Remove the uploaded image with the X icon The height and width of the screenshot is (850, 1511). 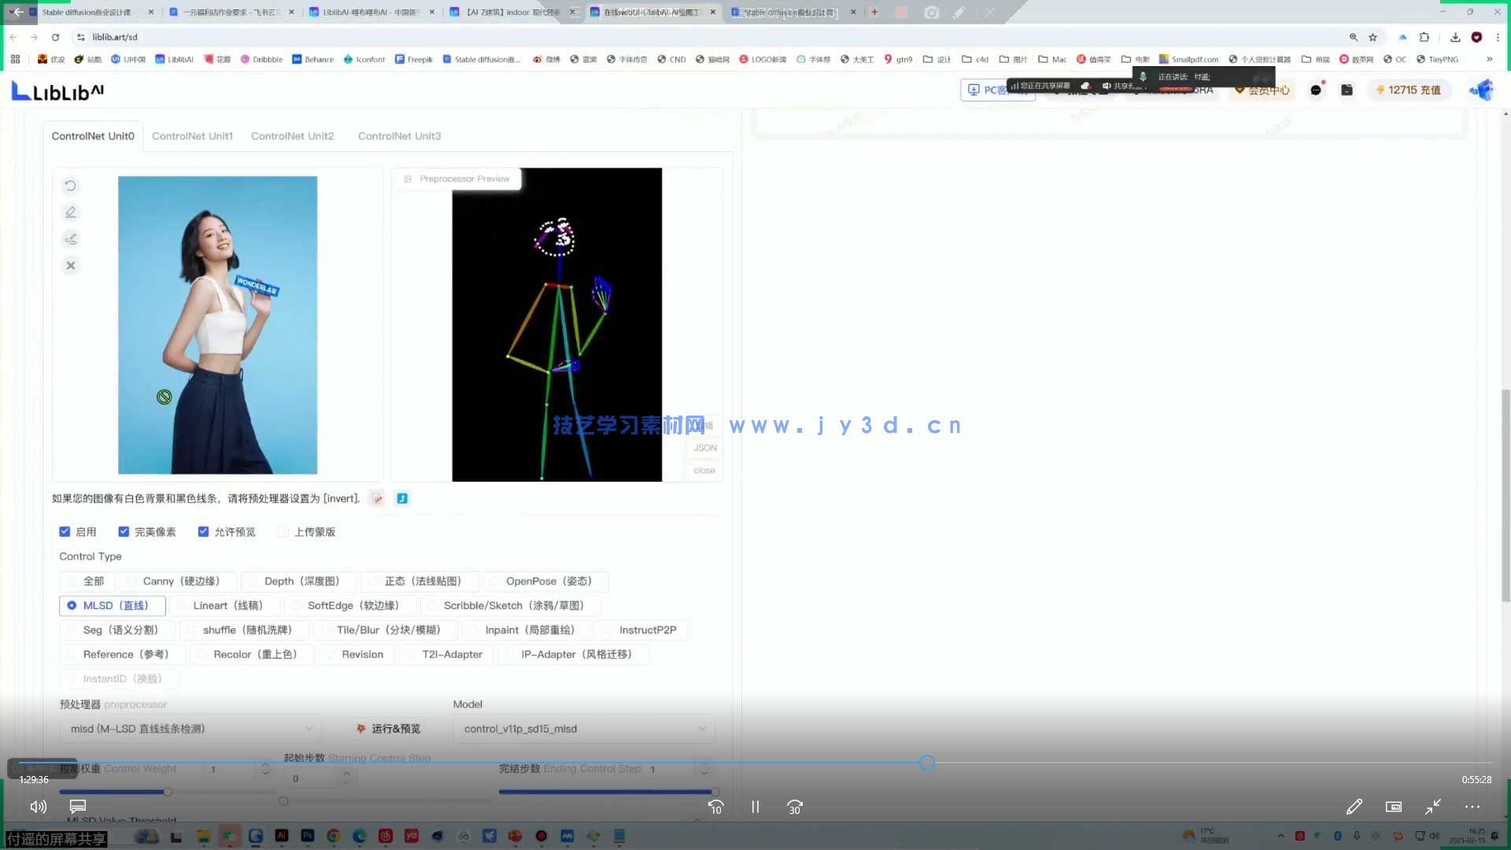[x=70, y=266]
